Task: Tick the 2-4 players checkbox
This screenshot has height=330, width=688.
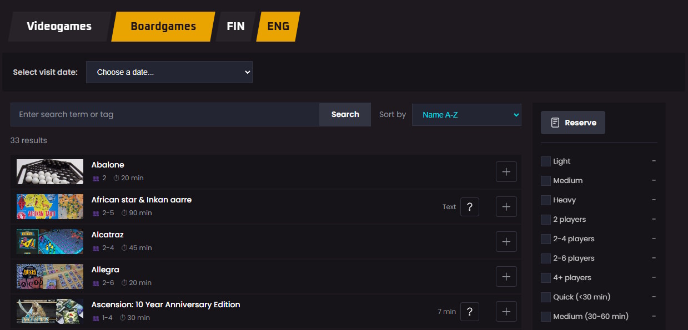Action: (546, 239)
